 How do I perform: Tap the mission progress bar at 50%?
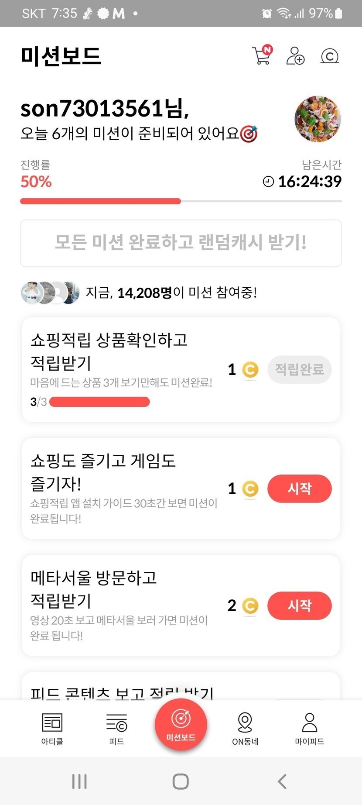click(181, 201)
